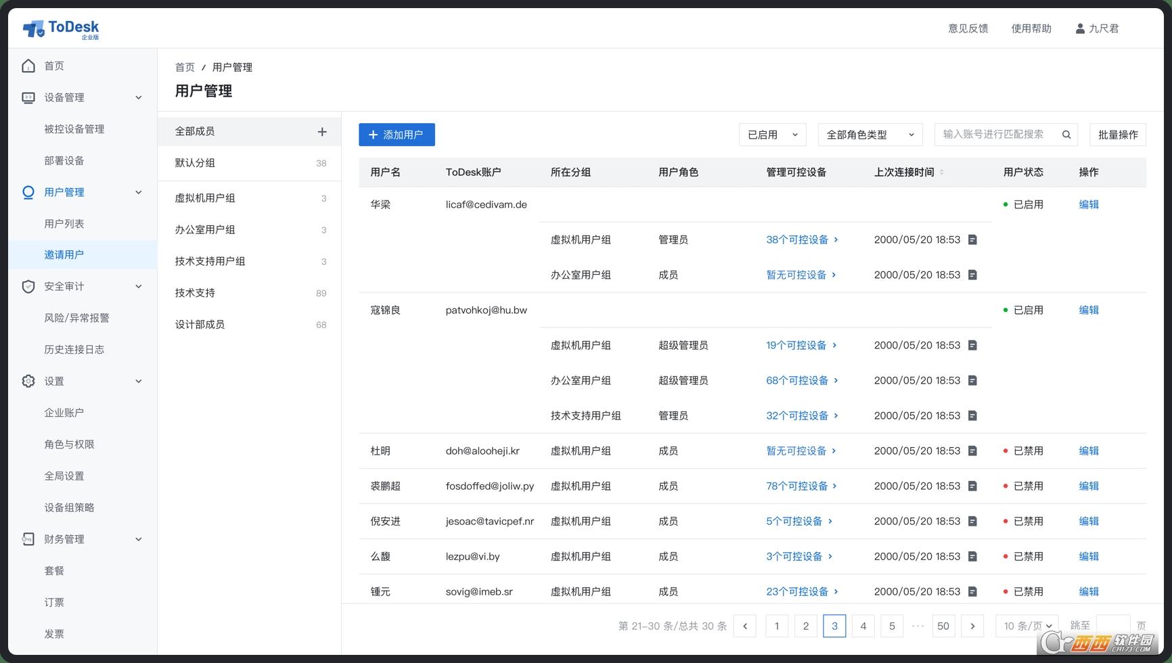
Task: Open 企业账户 menu item
Action: tap(64, 413)
